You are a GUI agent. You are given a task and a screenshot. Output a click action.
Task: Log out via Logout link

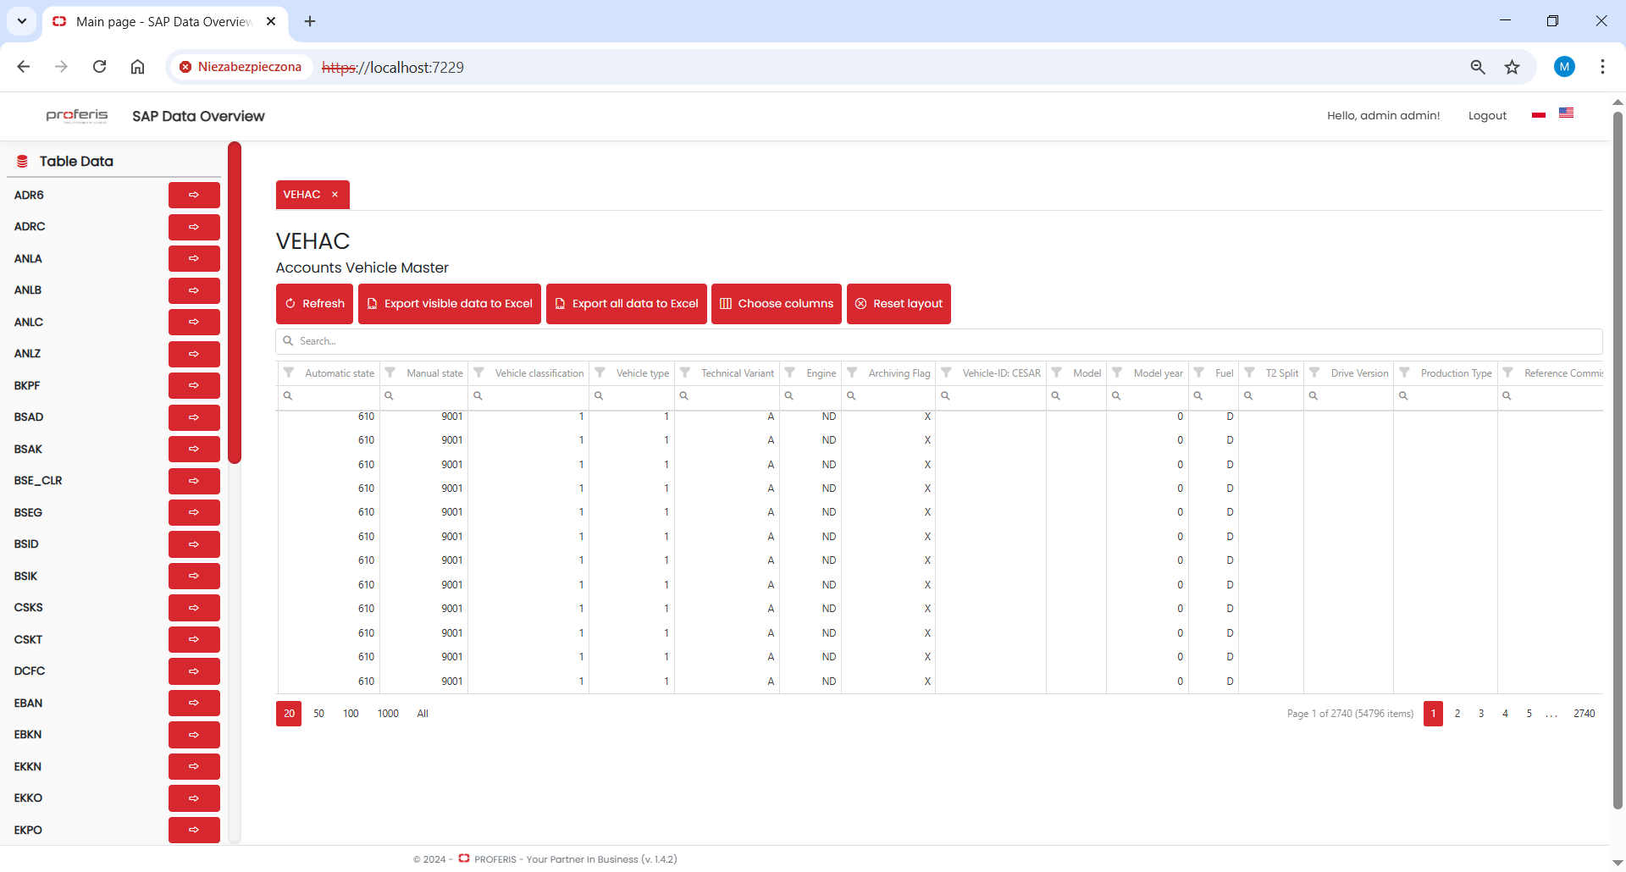(1487, 116)
